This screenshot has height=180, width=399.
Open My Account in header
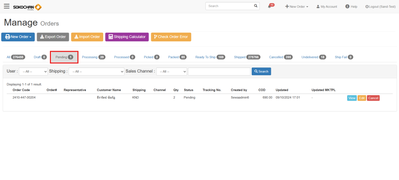(327, 7)
